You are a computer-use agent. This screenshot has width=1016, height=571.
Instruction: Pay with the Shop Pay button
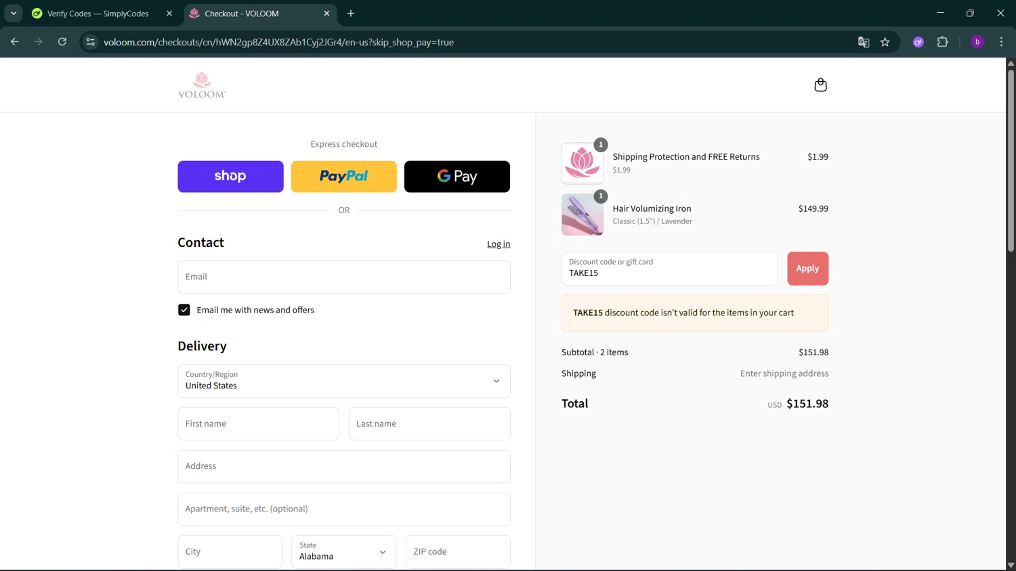click(x=230, y=177)
